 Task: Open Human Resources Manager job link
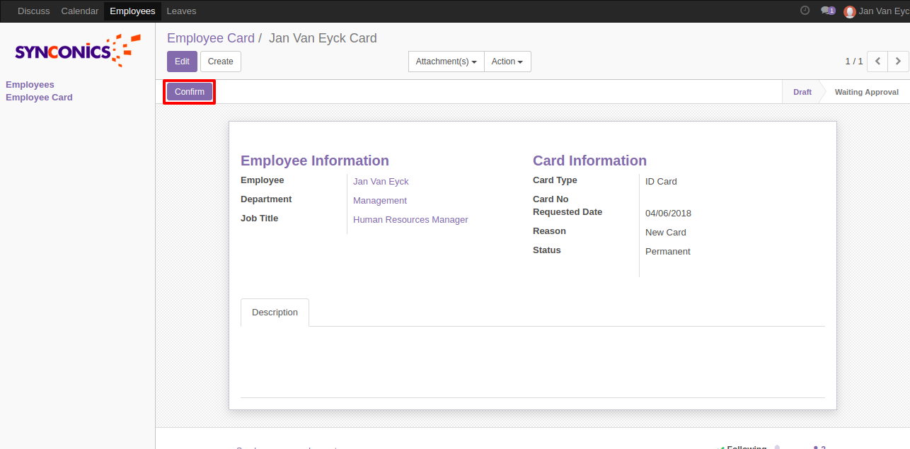[x=410, y=220]
